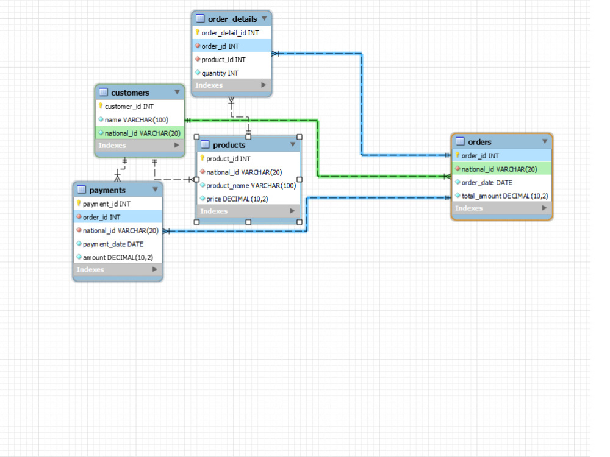Select the order_details table title

tap(232, 19)
